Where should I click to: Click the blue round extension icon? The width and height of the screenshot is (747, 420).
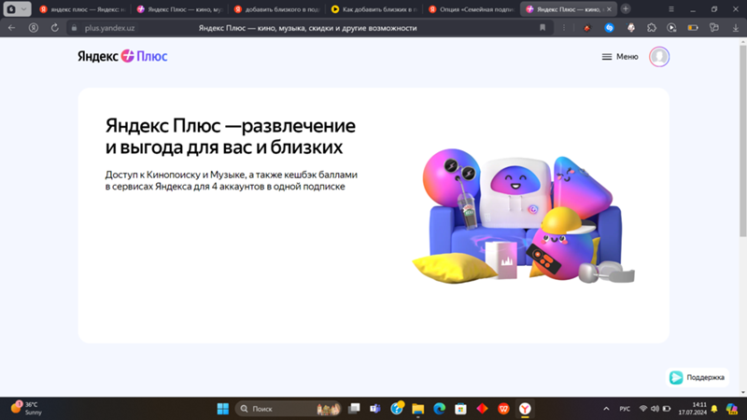(609, 28)
